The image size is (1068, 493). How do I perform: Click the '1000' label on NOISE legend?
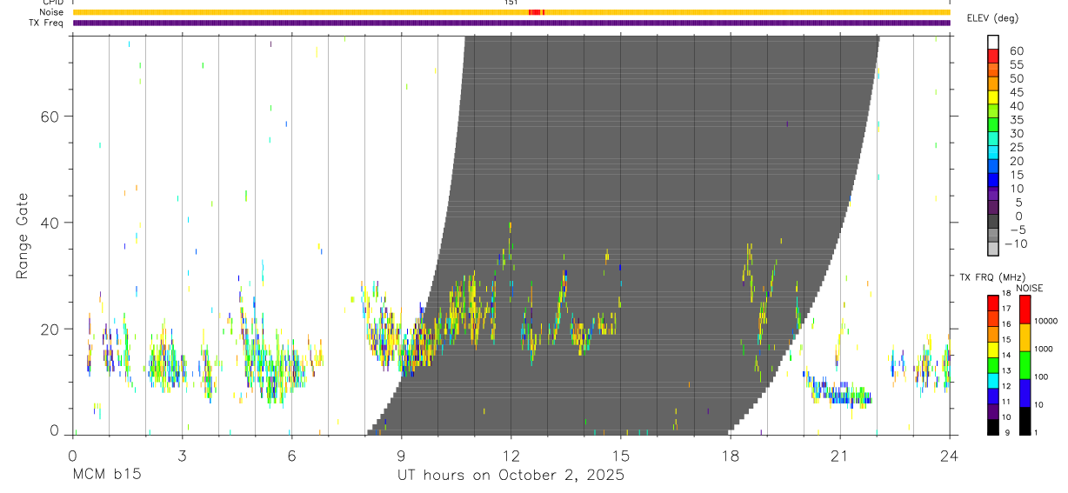tap(1043, 349)
